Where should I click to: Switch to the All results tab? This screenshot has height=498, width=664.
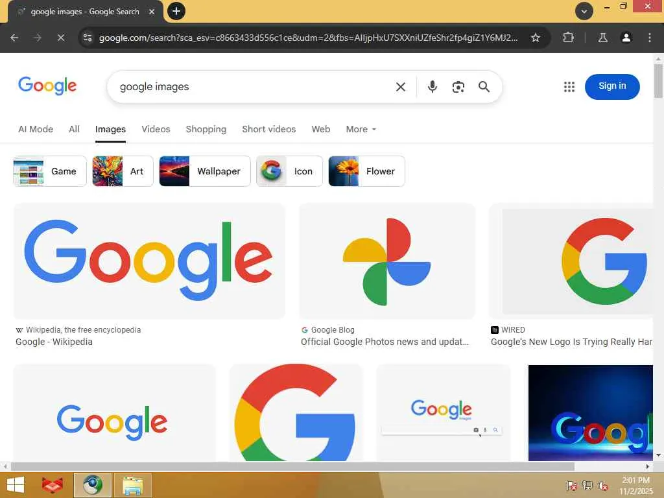tap(74, 129)
